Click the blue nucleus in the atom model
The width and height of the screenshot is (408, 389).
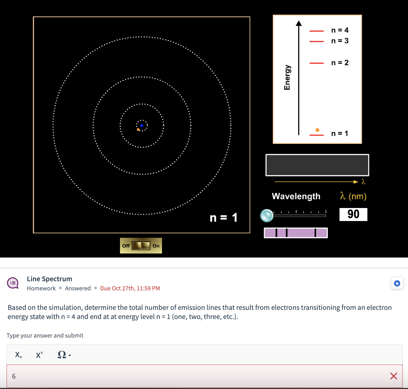142,125
